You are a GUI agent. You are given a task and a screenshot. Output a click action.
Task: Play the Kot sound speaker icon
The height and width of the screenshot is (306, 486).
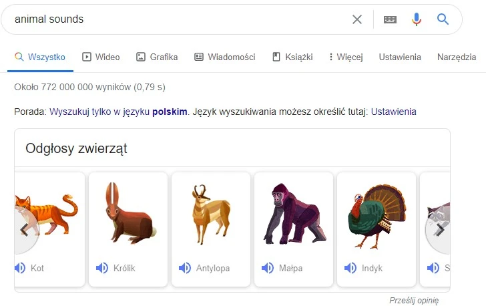[x=20, y=268]
